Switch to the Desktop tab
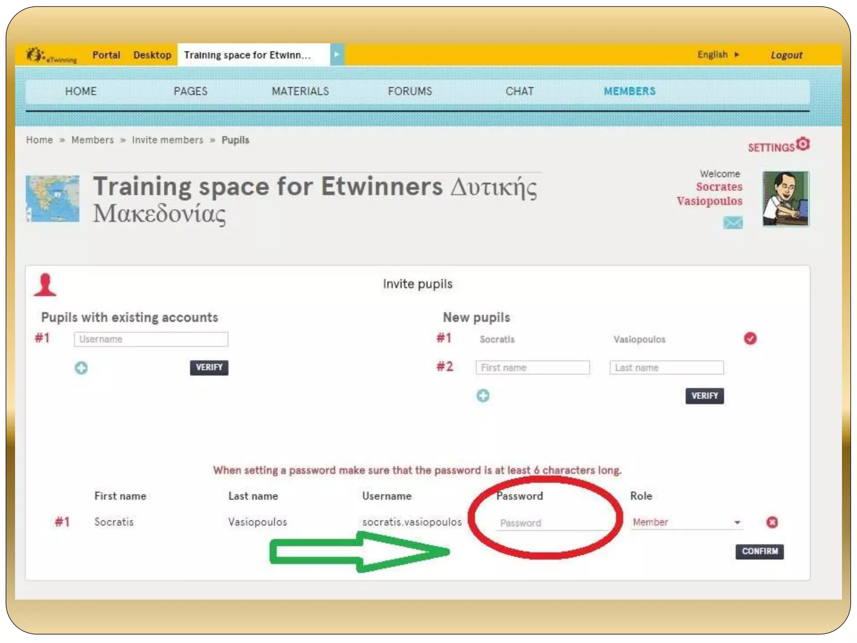This screenshot has width=857, height=643. point(152,55)
